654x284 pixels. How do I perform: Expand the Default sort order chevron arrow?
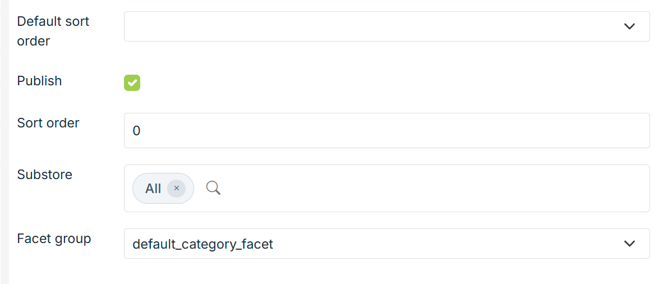(x=629, y=26)
